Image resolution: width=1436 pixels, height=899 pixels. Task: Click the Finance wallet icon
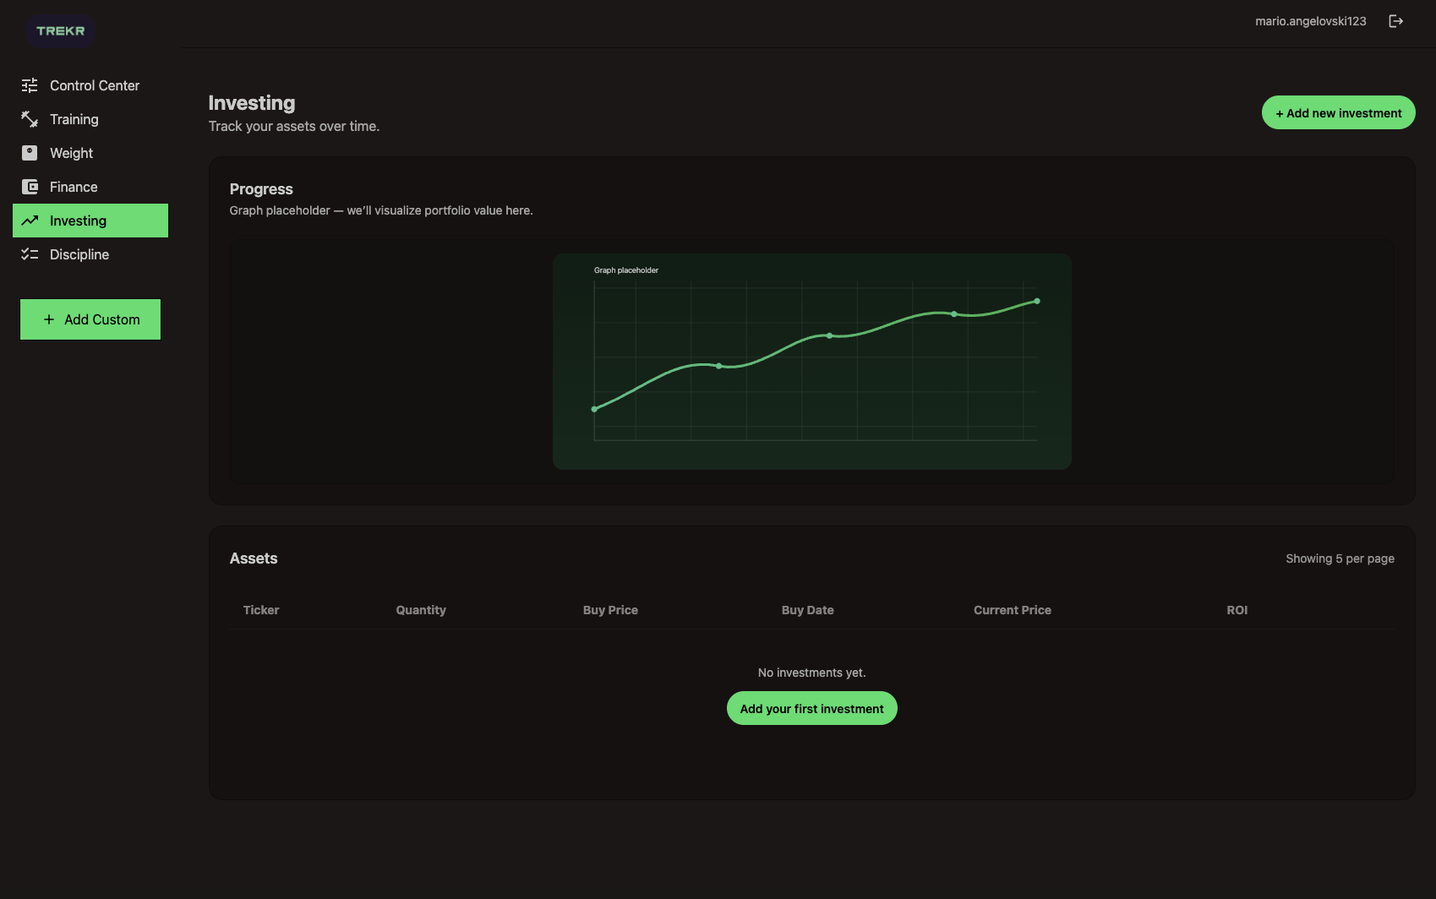[30, 187]
